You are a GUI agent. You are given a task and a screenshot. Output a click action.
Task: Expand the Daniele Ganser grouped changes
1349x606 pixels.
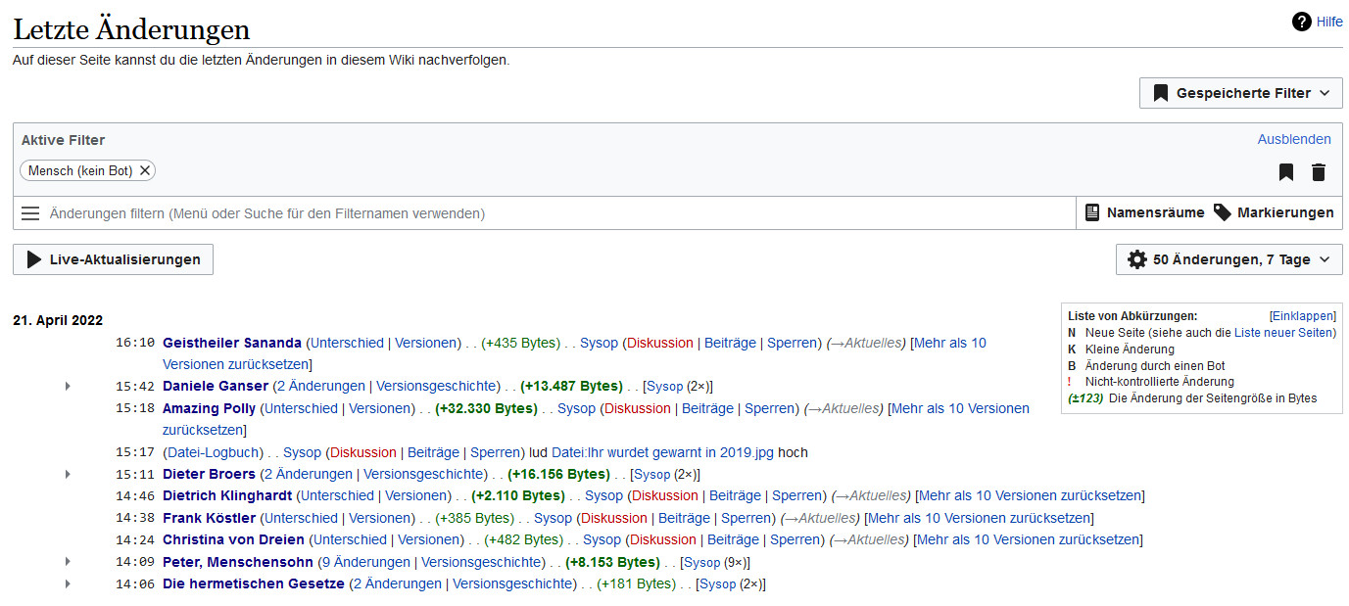pyautogui.click(x=68, y=387)
